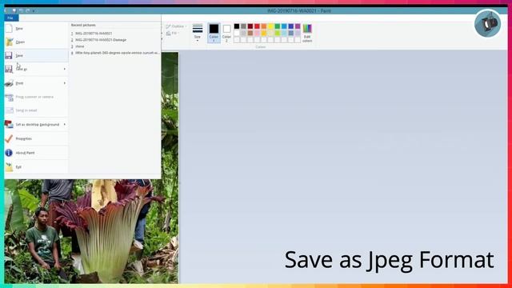Click the desktop background icon

click(x=9, y=125)
